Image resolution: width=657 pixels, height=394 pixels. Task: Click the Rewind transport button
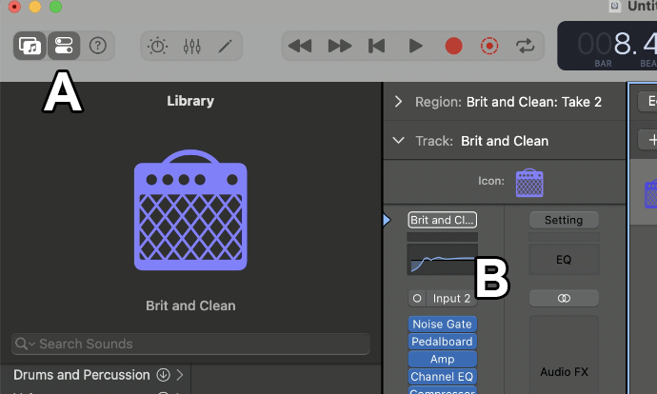pos(300,46)
